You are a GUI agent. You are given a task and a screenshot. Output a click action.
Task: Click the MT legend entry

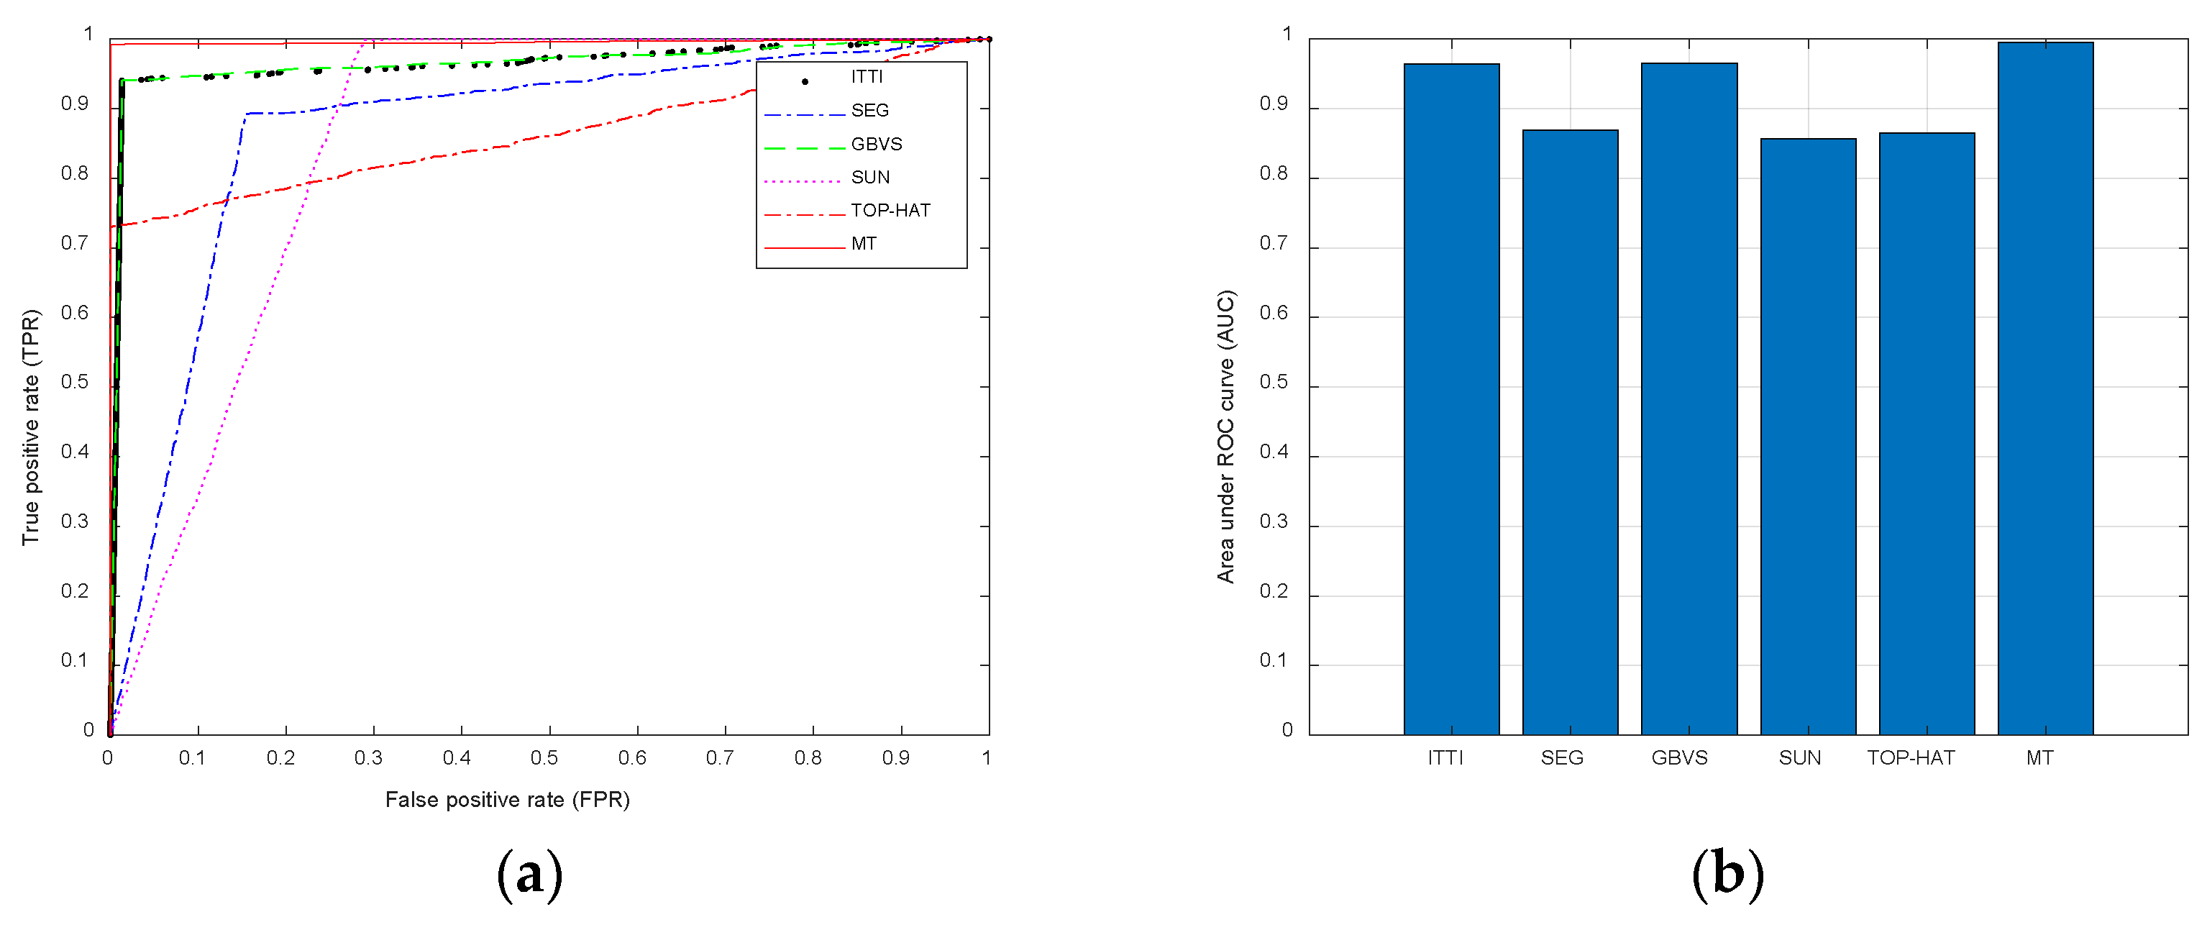tap(863, 245)
